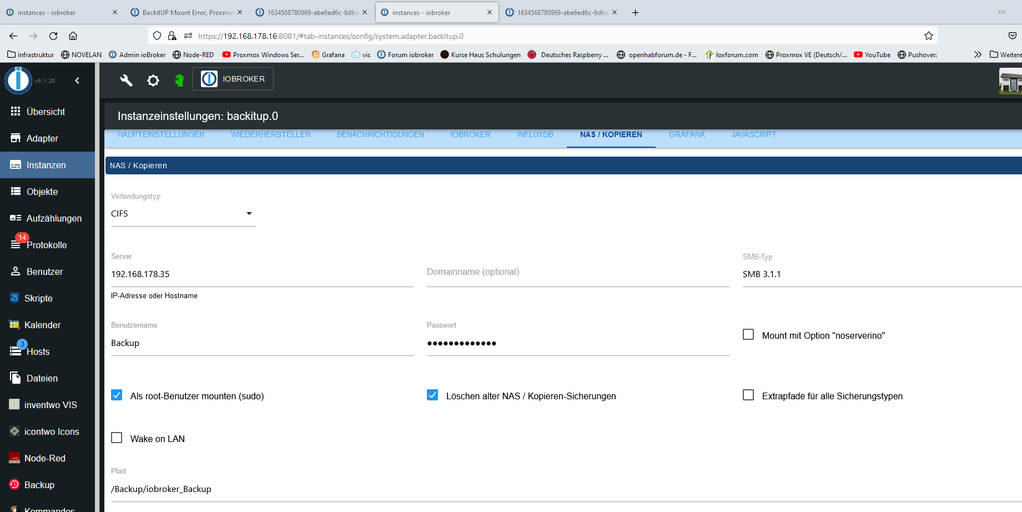Open Dateien in the sidebar
This screenshot has width=1022, height=512.
click(48, 378)
